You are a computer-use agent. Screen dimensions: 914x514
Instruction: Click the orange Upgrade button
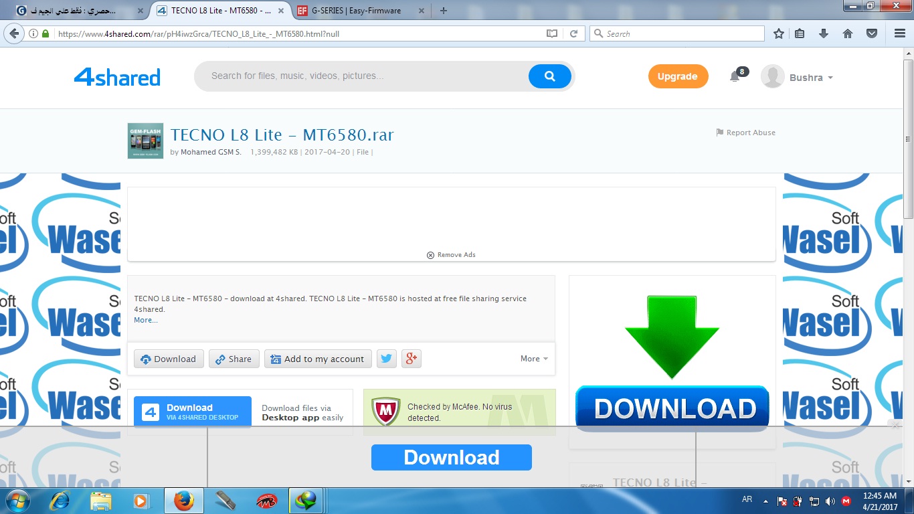[x=678, y=76]
